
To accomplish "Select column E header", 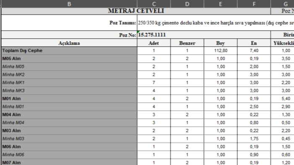I will pyautogui.click(x=220, y=4).
